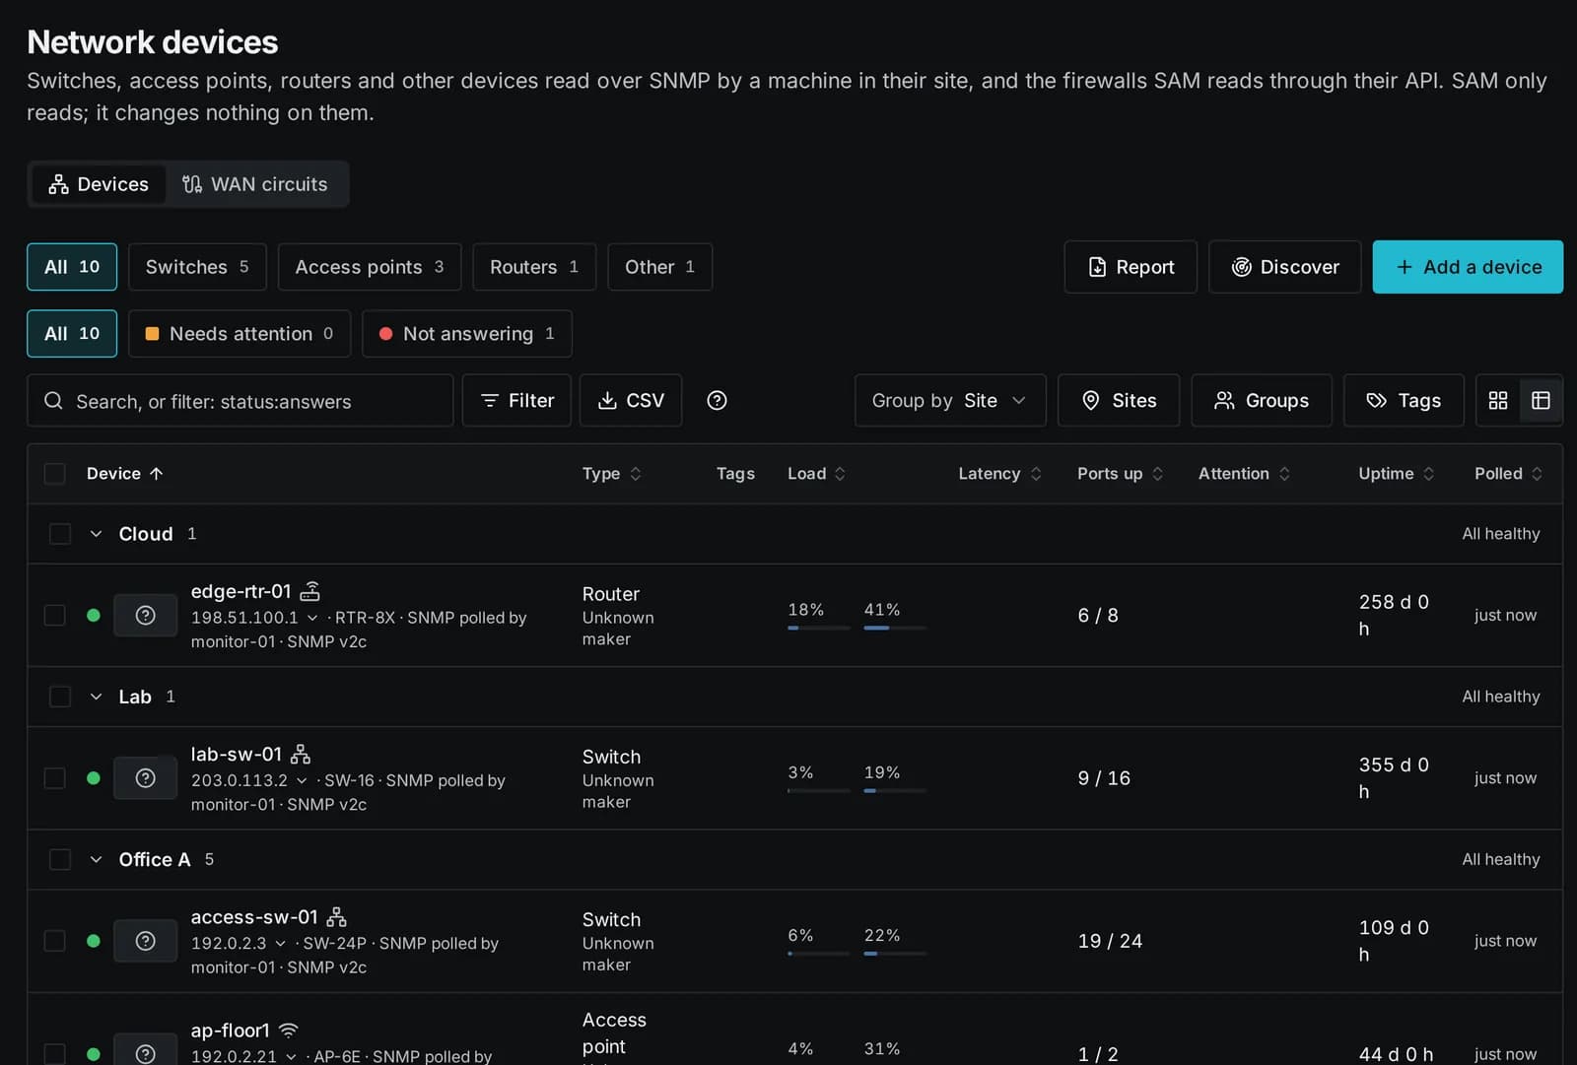
Task: Show Not answering devices
Action: click(x=467, y=334)
